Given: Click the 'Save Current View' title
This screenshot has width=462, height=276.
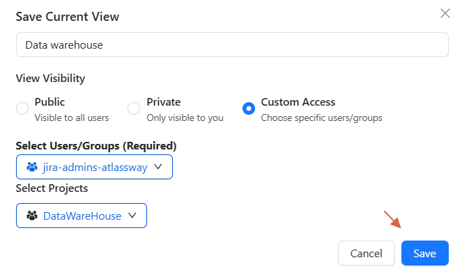Looking at the screenshot, I should 68,17.
